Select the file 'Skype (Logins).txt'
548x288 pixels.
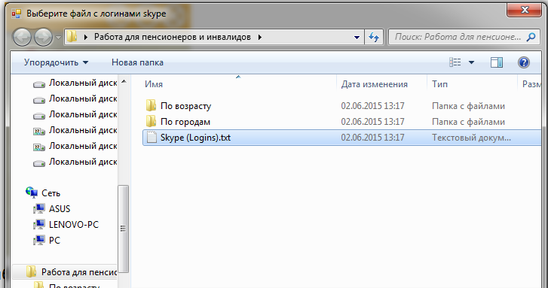195,138
